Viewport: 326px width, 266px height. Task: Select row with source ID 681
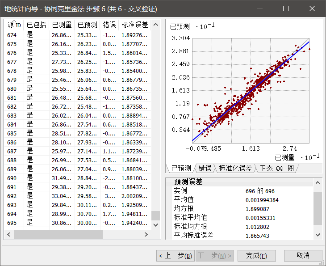coord(78,97)
